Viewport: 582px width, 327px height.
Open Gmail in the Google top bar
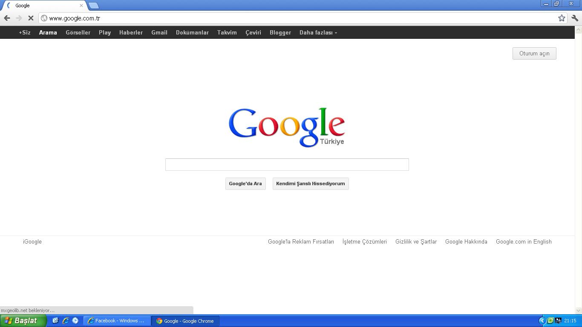pyautogui.click(x=159, y=32)
